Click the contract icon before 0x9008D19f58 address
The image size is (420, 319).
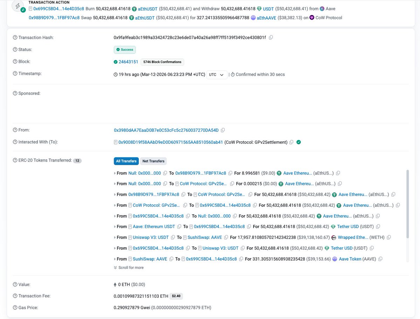pyautogui.click(x=115, y=142)
